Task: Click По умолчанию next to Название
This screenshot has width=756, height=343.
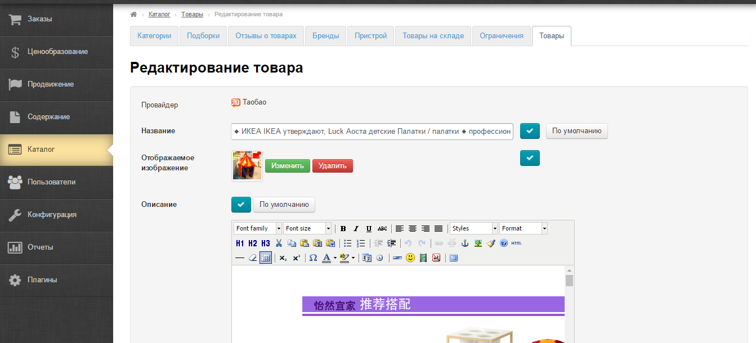Action: [577, 131]
